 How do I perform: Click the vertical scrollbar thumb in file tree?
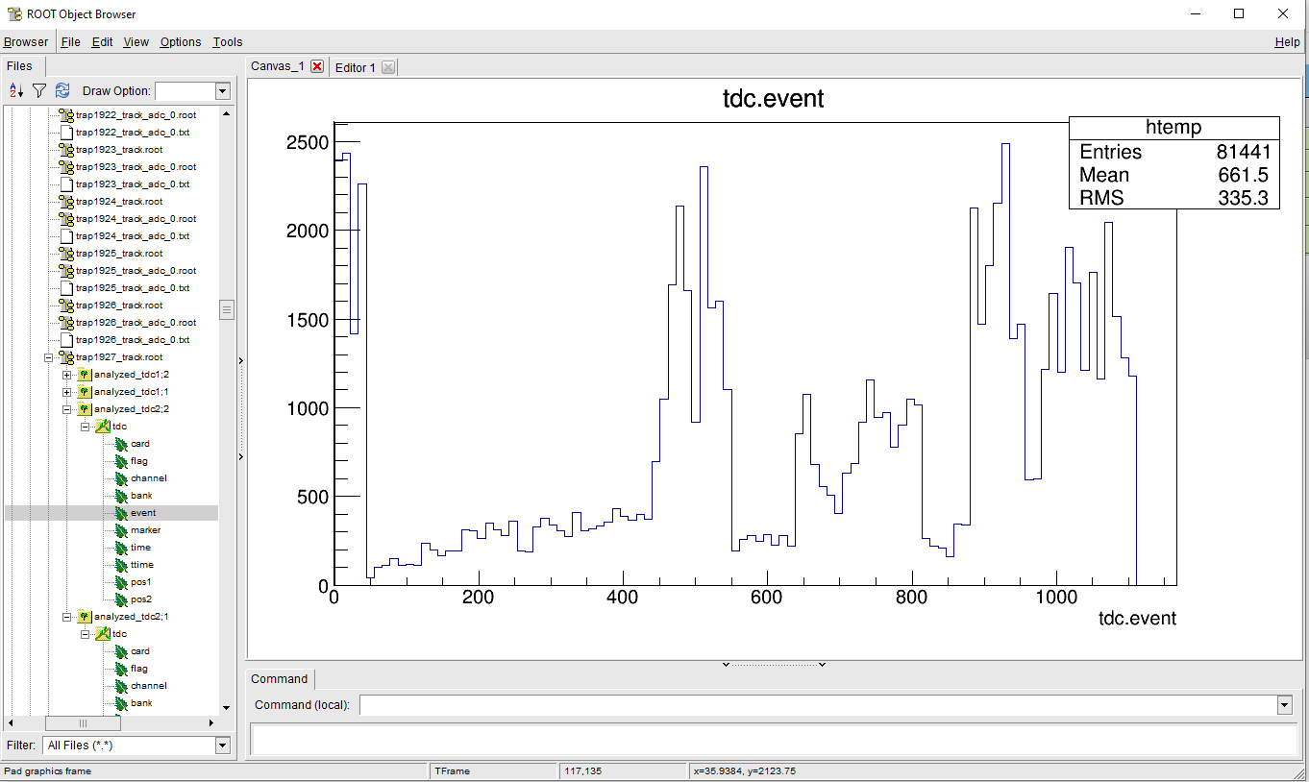(227, 309)
